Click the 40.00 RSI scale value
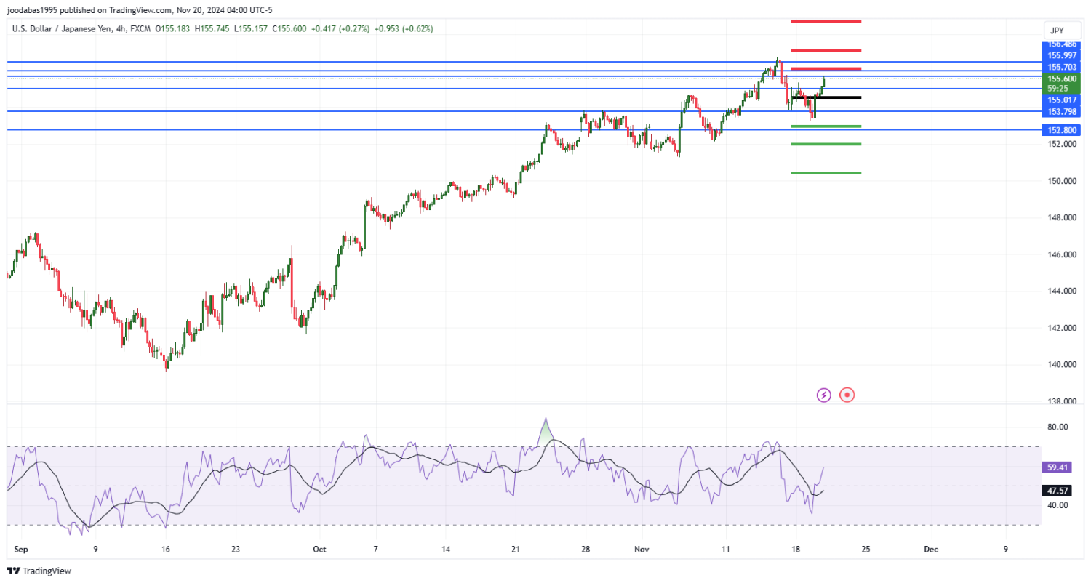Viewport: 1091px width, 583px height. pyautogui.click(x=1058, y=505)
